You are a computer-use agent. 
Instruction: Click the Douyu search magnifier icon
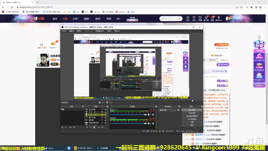(179, 19)
